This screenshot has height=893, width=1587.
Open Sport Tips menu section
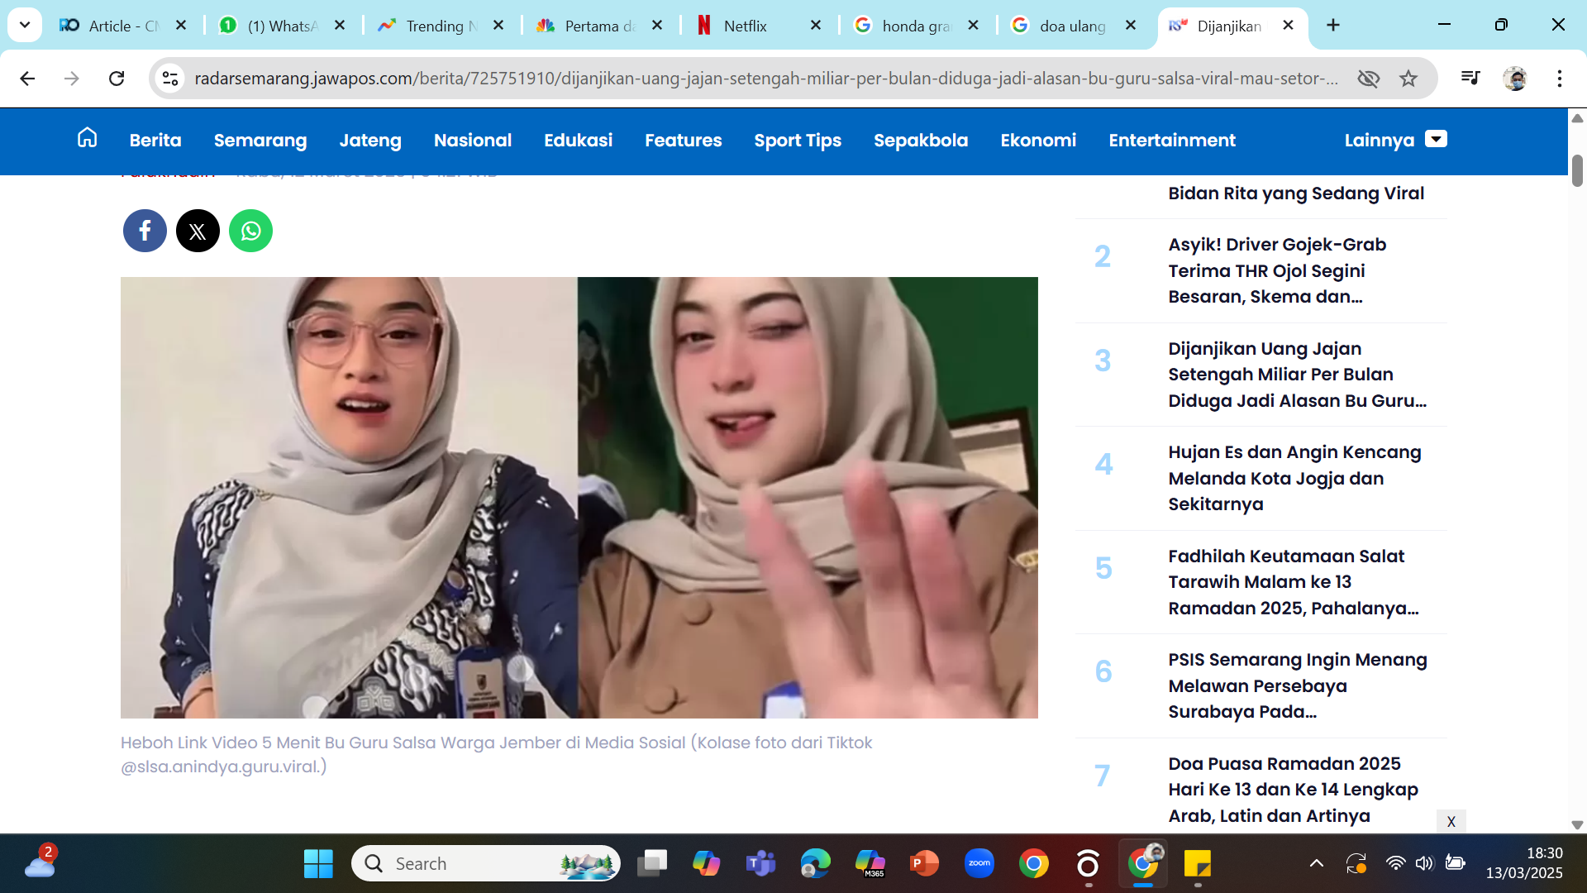coord(798,140)
